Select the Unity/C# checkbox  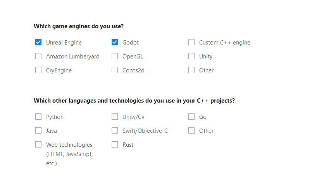tap(115, 117)
